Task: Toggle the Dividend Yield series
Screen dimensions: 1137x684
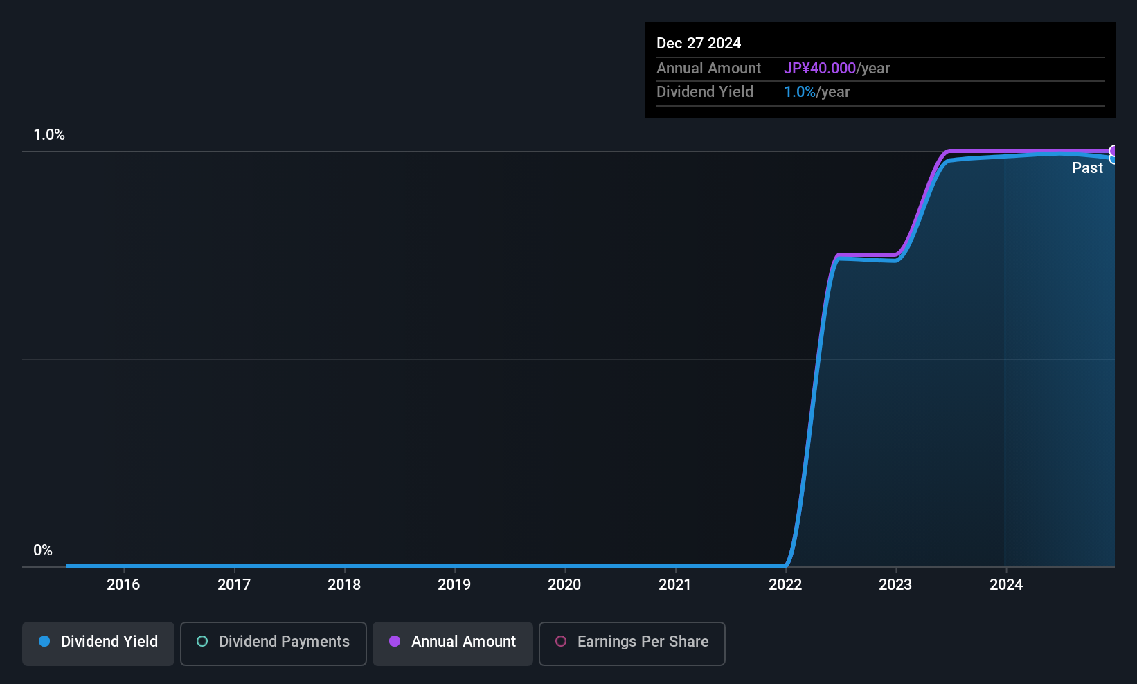Action: pos(98,643)
